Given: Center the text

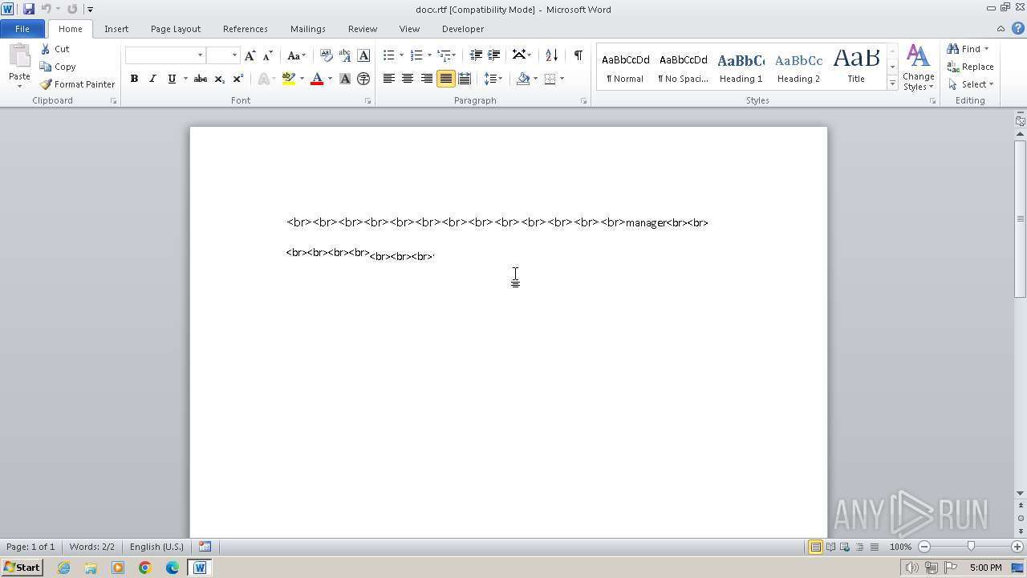Looking at the screenshot, I should coord(408,79).
